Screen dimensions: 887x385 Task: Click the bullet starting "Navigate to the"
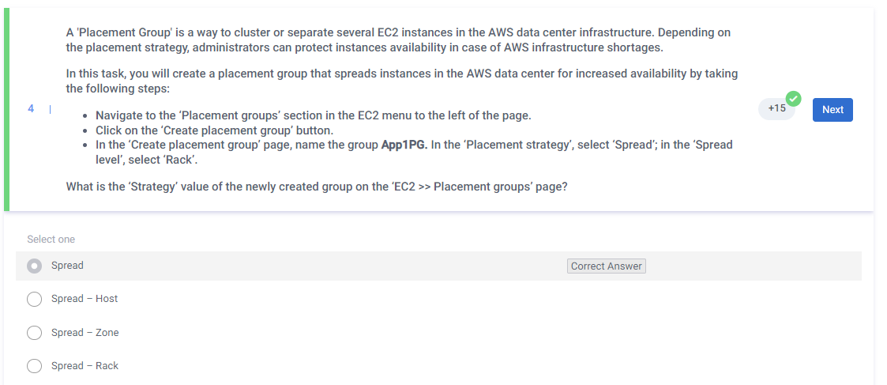click(313, 115)
